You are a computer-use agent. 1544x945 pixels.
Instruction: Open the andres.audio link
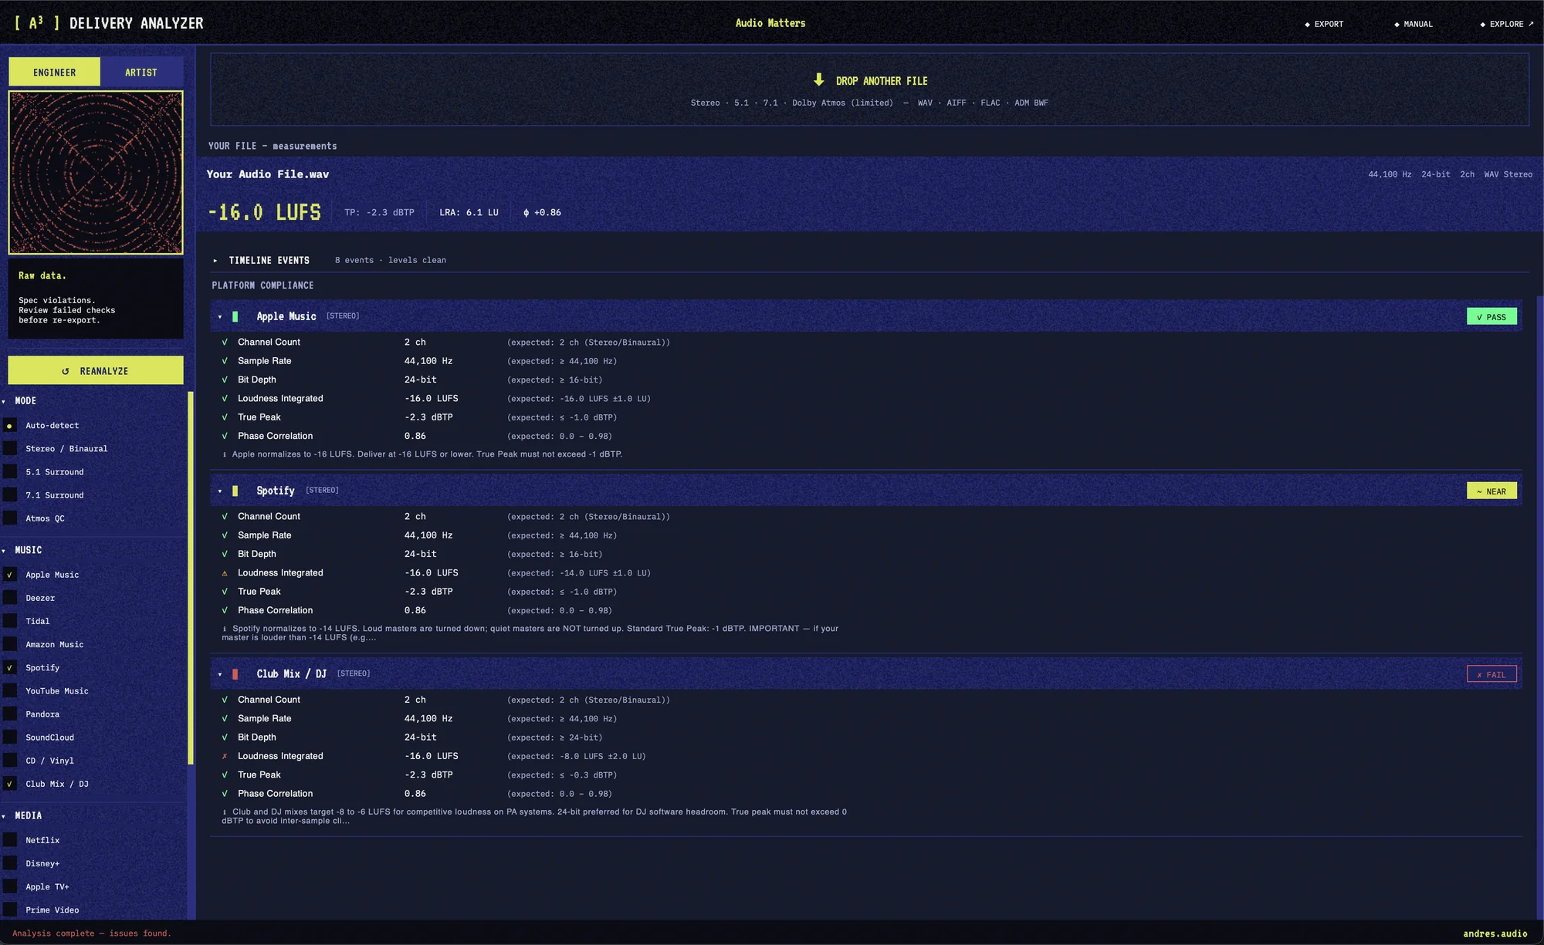(1495, 933)
